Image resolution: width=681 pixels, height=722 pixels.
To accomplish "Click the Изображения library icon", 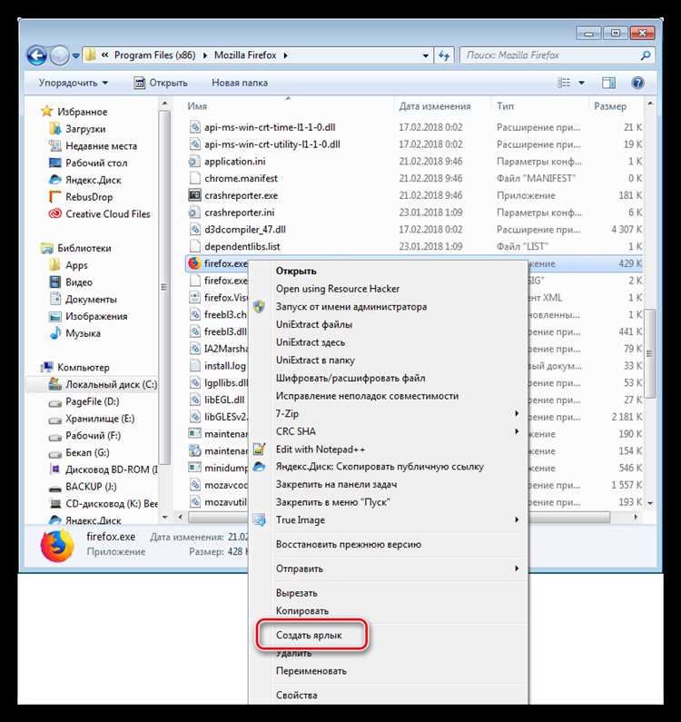I will [55, 316].
